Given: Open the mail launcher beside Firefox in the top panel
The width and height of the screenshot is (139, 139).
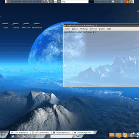Looking at the screenshot, I should tap(48, 2).
